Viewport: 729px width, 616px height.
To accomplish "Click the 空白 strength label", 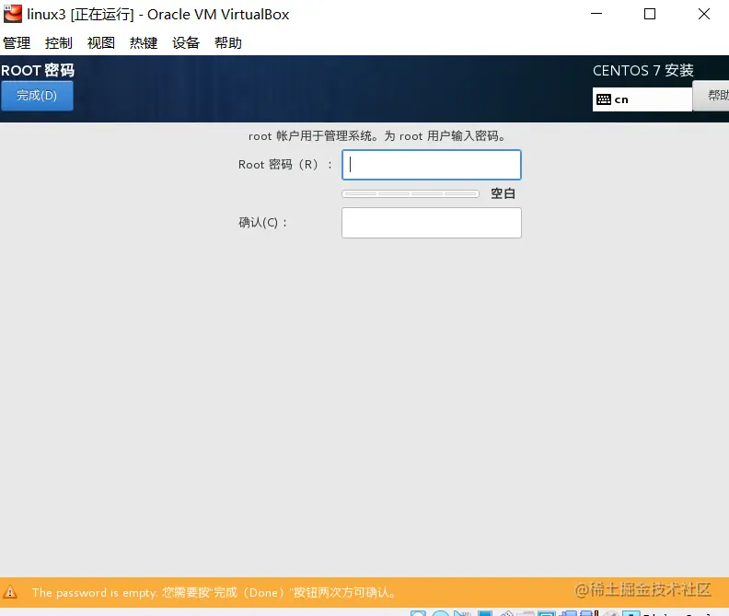I will point(503,193).
